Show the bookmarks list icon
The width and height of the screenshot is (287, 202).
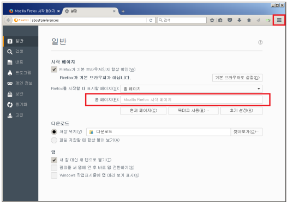pyautogui.click(x=220, y=20)
